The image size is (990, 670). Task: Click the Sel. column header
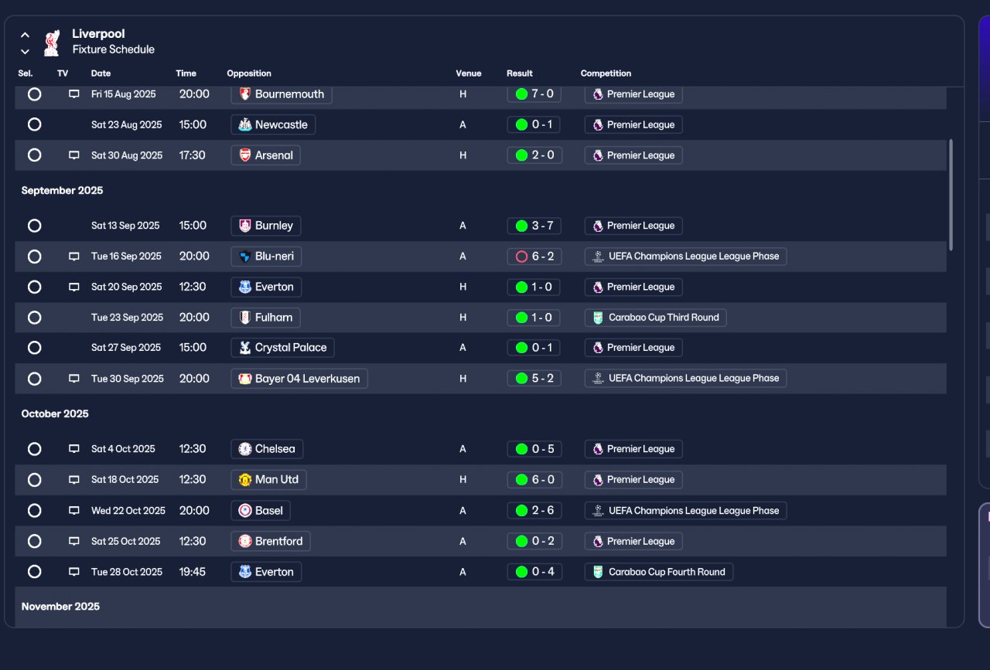pos(26,73)
